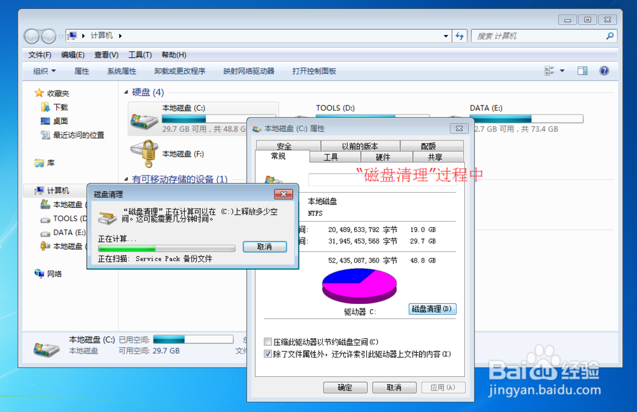Open the recent pages dropdown arrow
Screen dimensions: 637x412
pyautogui.click(x=61, y=36)
